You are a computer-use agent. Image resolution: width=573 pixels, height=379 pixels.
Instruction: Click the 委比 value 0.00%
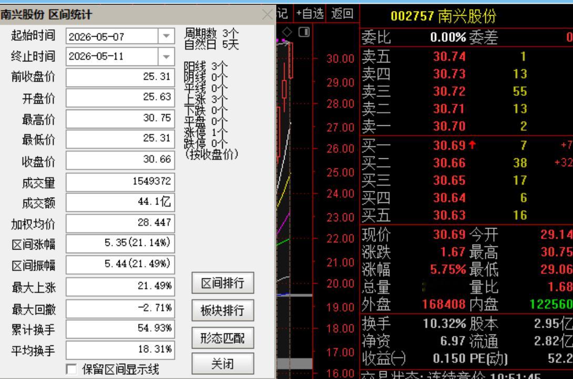click(448, 37)
